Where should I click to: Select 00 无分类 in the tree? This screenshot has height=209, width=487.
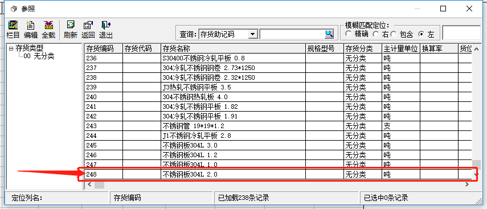pos(39,56)
